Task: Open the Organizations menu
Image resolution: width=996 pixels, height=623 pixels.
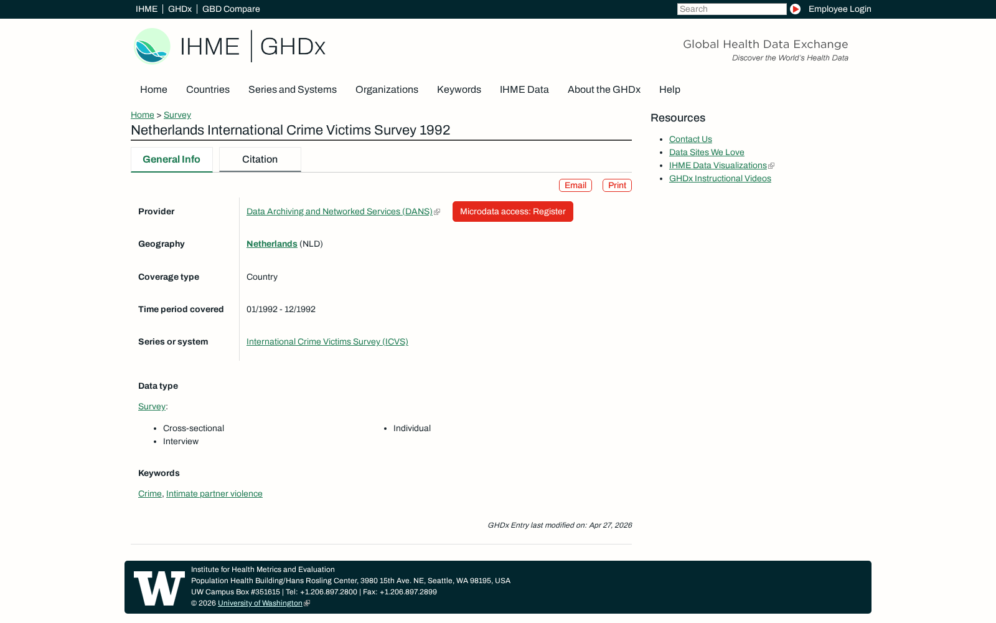Action: click(387, 90)
